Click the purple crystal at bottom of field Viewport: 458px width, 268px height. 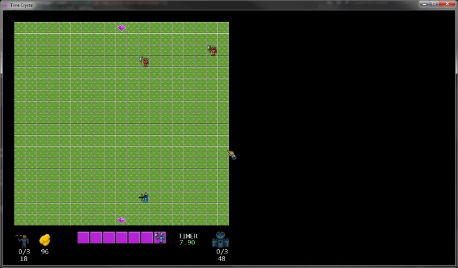tap(122, 220)
